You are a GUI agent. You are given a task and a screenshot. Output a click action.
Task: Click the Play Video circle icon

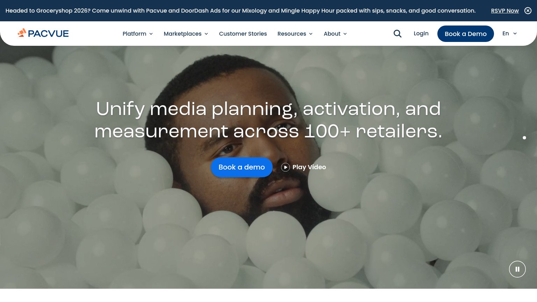(x=285, y=167)
